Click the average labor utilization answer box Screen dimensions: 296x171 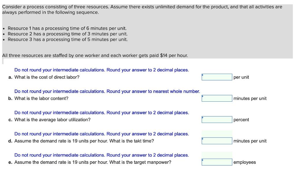point(217,119)
